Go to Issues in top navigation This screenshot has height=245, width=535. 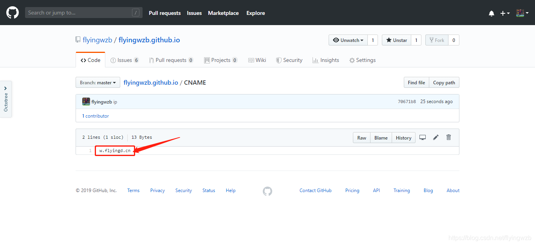pyautogui.click(x=194, y=13)
